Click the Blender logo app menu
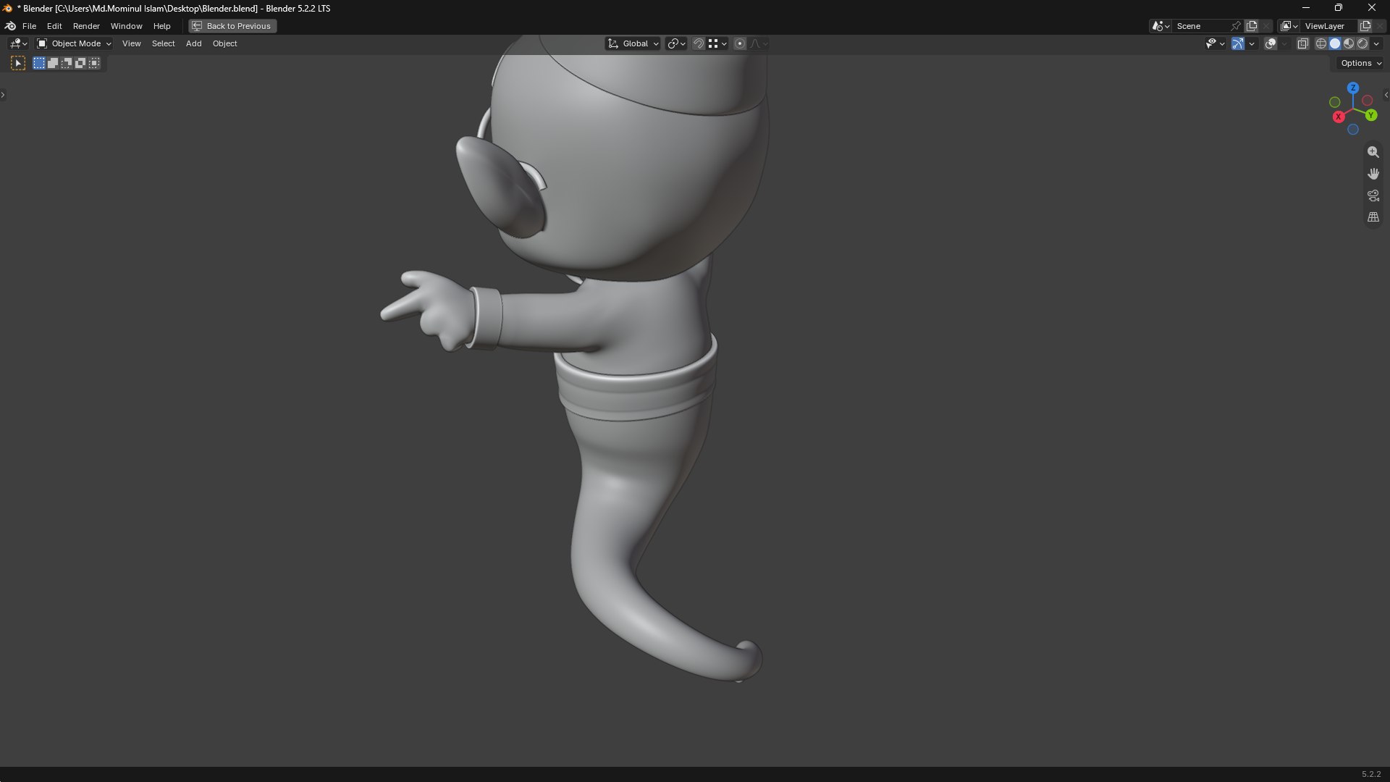Screen dimensions: 1390x782 (x=10, y=26)
